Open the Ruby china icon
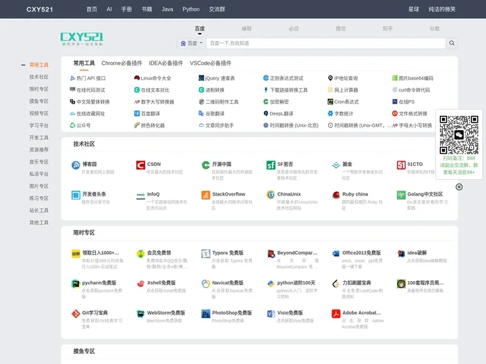Image resolution: width=486 pixels, height=364 pixels. pyautogui.click(x=336, y=195)
